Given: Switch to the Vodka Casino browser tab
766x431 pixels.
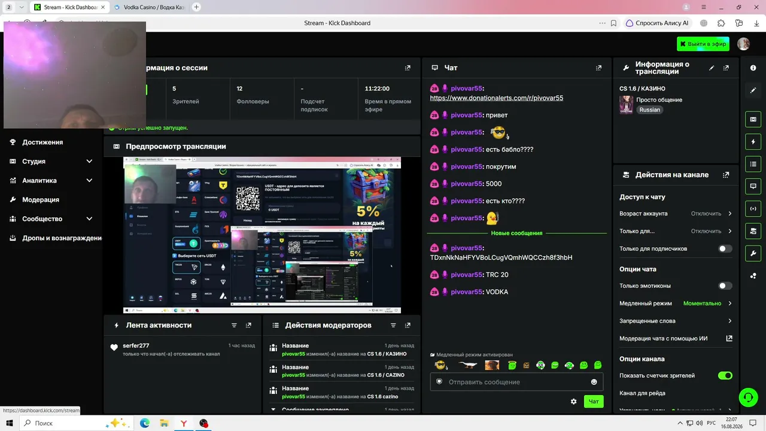Looking at the screenshot, I should 150,7.
